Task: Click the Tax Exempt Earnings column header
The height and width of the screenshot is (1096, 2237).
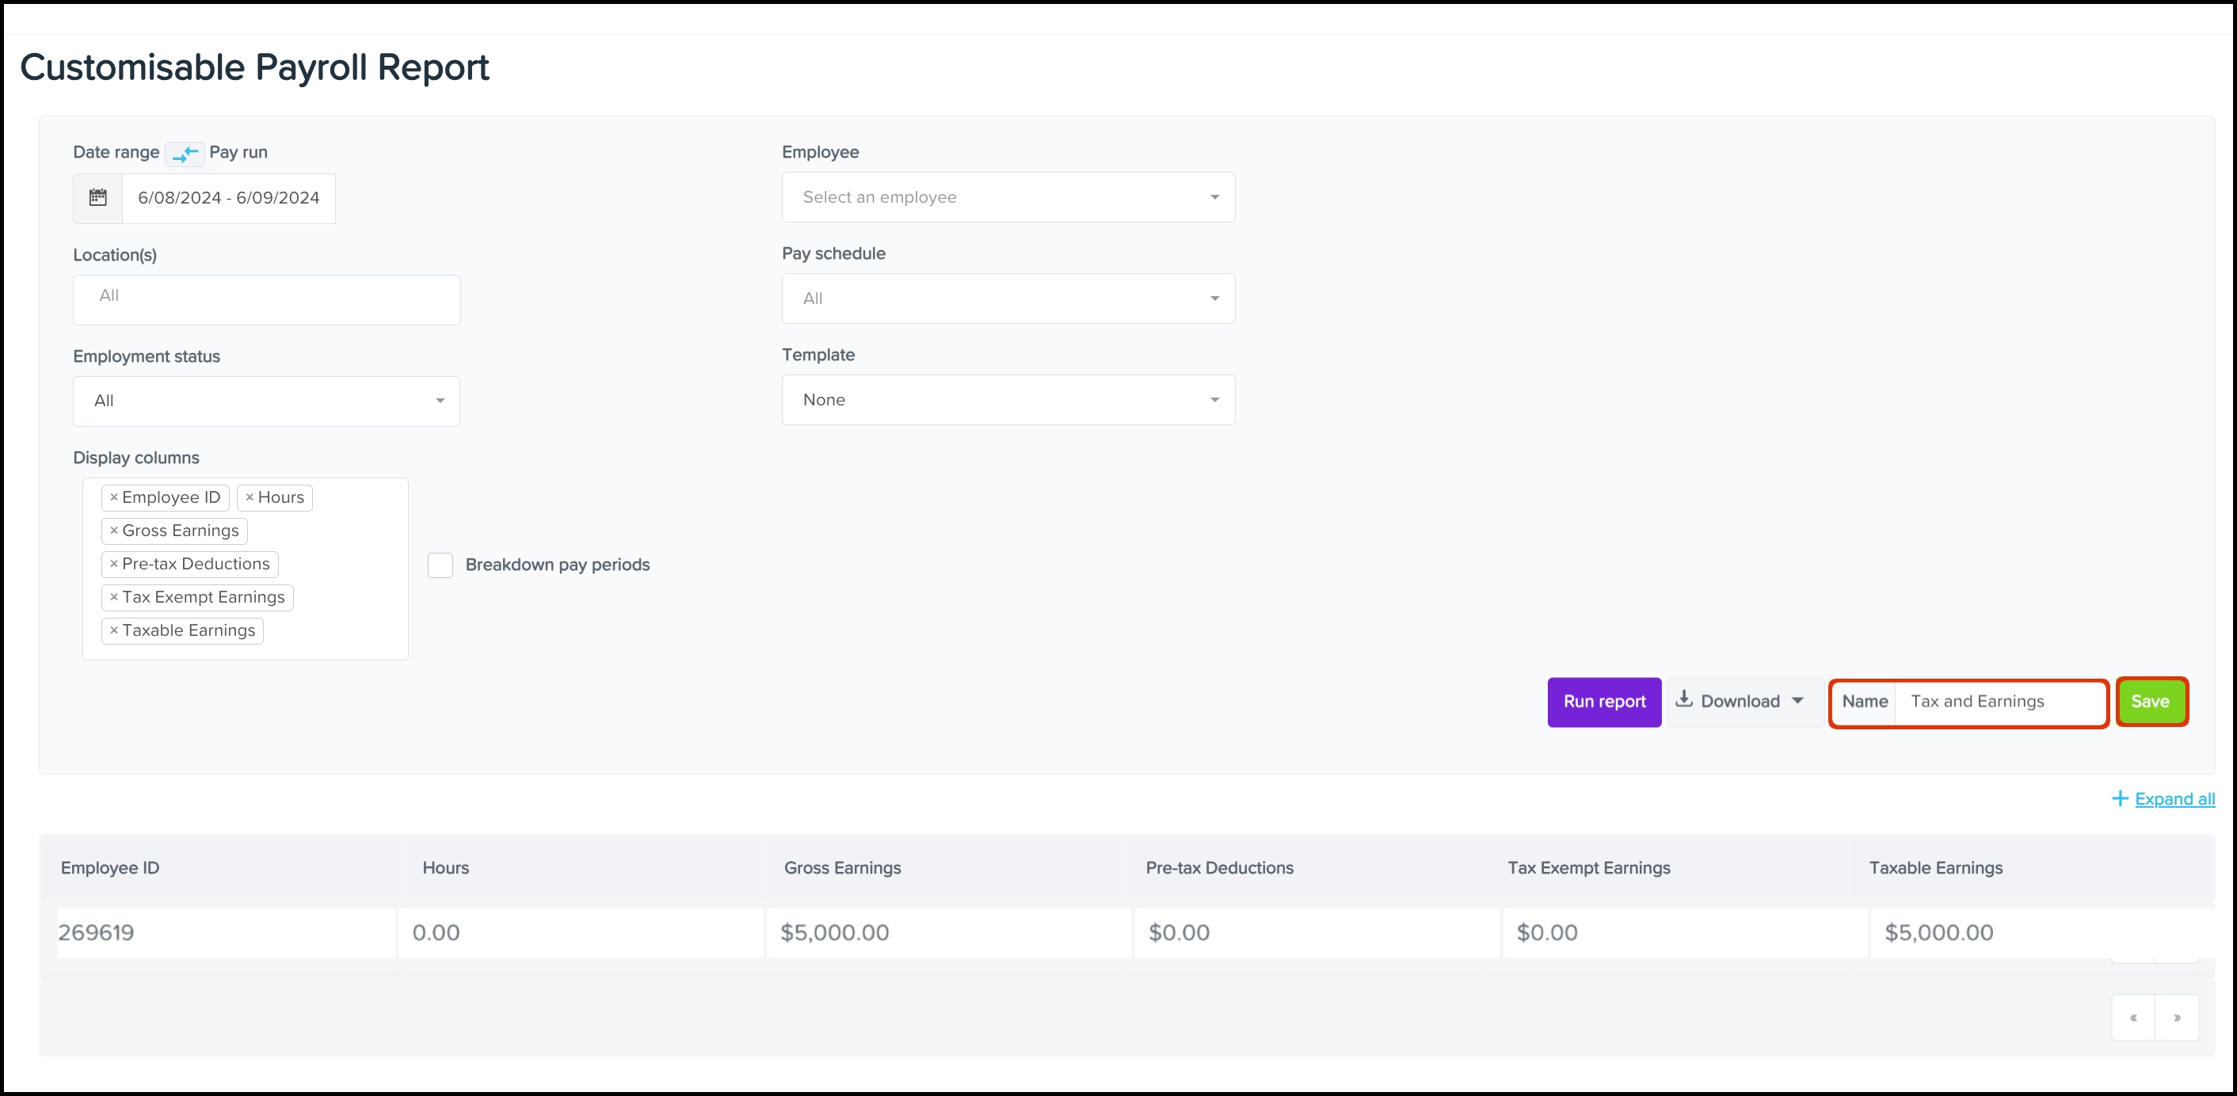Action: 1588,869
